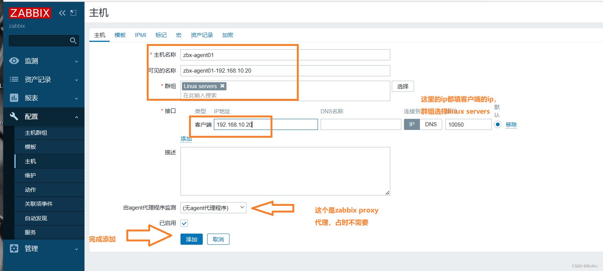Click the 移除 interface link
Screen dimensions: 603x271
511,125
